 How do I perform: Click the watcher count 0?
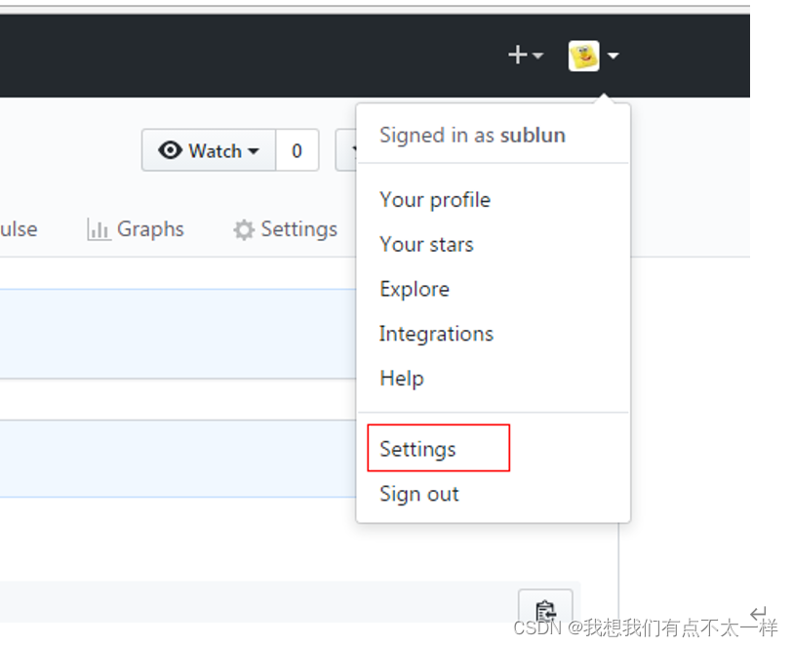297,150
